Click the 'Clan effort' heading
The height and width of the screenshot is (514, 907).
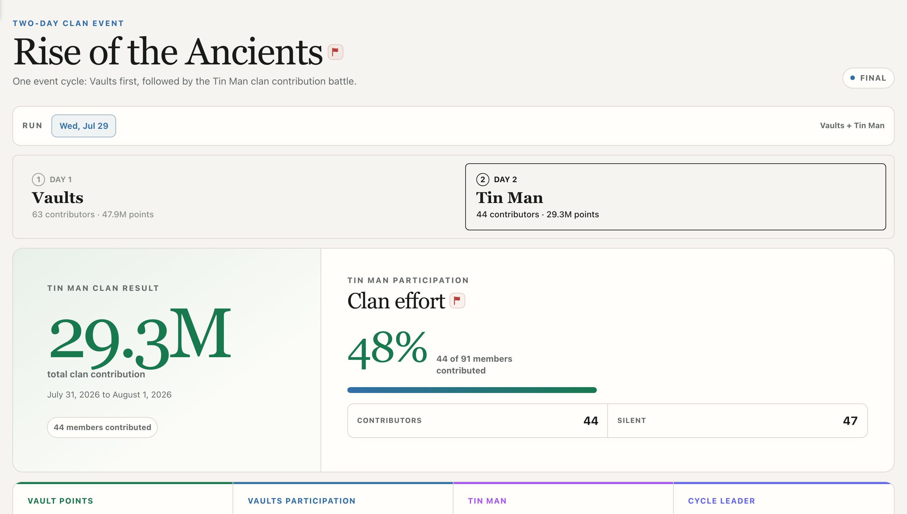coord(396,301)
